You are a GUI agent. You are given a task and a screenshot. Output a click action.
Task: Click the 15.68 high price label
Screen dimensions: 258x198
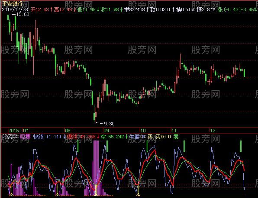(x=23, y=14)
